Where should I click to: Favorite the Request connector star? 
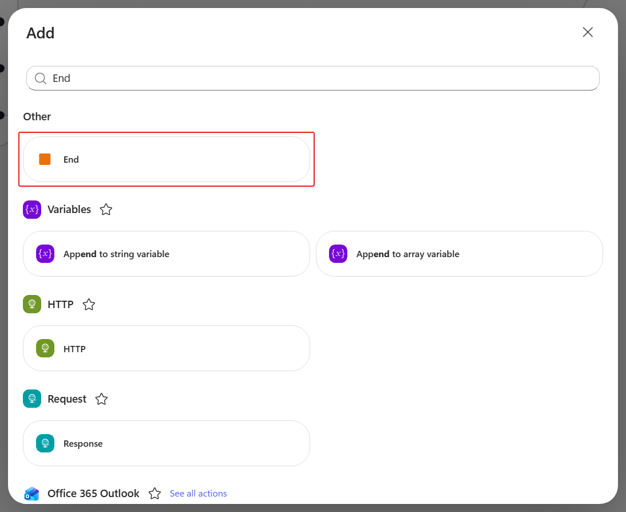pyautogui.click(x=101, y=399)
